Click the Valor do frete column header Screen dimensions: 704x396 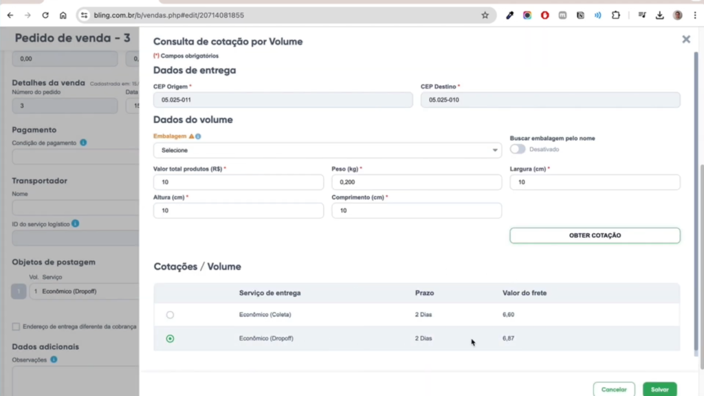tap(525, 293)
